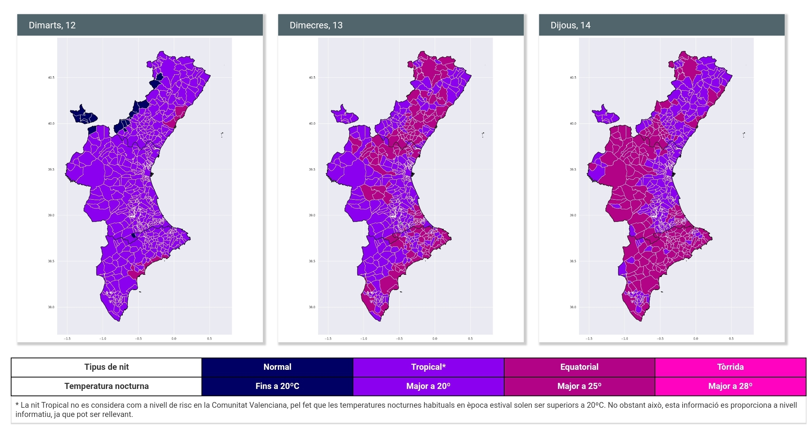810x425 pixels.
Task: Click the Tropical night footnote text
Action: [x=406, y=410]
